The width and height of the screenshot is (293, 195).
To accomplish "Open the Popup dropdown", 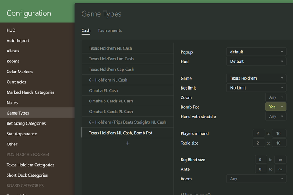I will point(256,52).
